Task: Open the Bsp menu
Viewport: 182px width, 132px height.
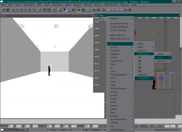Action: pyautogui.click(x=40, y=5)
